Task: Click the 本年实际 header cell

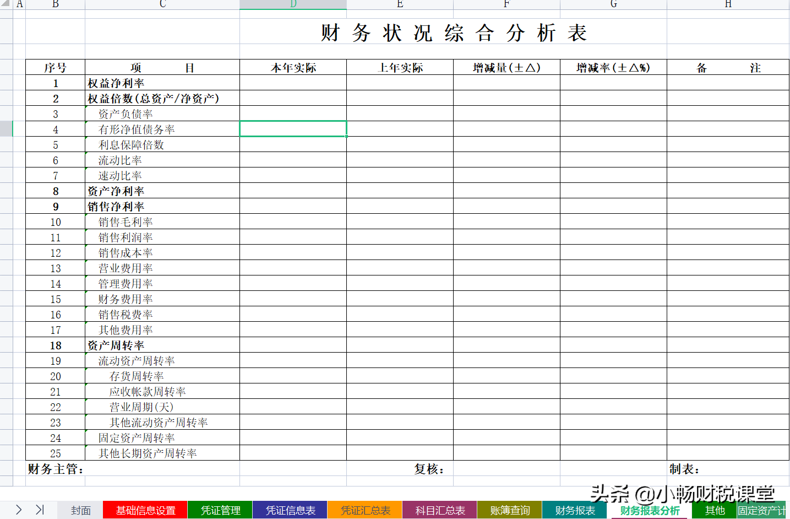Action: [293, 67]
